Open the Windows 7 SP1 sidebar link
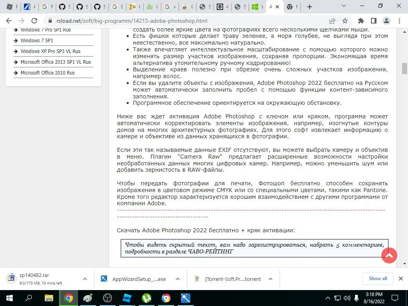This screenshot has height=306, width=408. [x=37, y=41]
